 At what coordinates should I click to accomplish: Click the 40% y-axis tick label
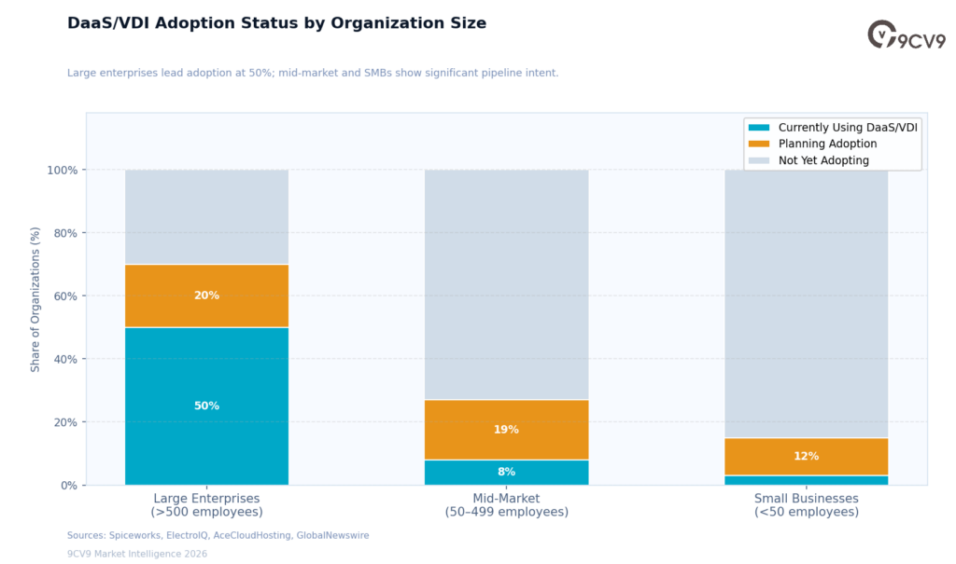65,359
